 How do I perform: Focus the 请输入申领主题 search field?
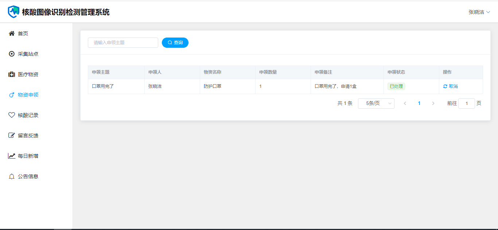coord(123,43)
